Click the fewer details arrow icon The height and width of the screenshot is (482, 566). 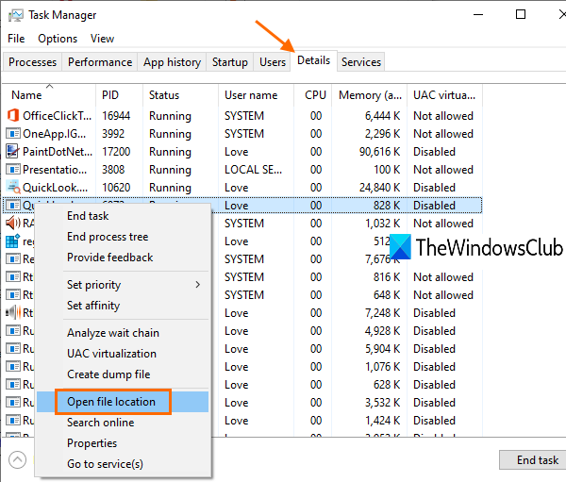pyautogui.click(x=17, y=460)
